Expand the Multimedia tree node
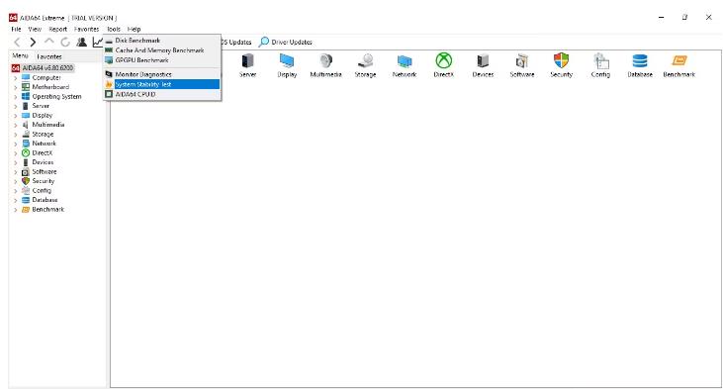This screenshot has height=389, width=723. (x=16, y=125)
